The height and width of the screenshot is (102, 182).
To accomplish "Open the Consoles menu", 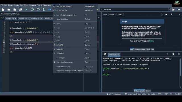I will [x=32, y=5].
